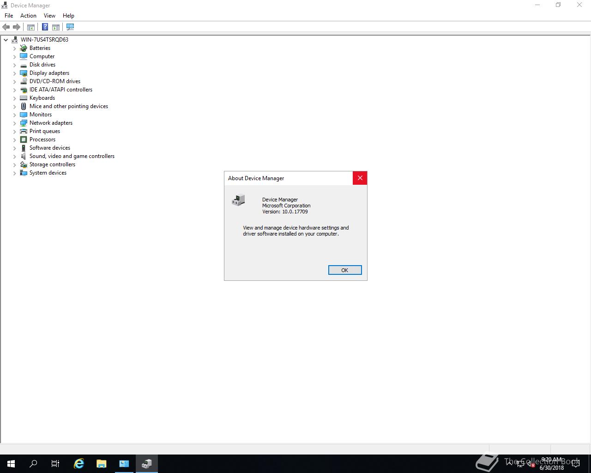The height and width of the screenshot is (473, 591).
Task: Expand the Monitors node chevron
Action: pos(14,115)
